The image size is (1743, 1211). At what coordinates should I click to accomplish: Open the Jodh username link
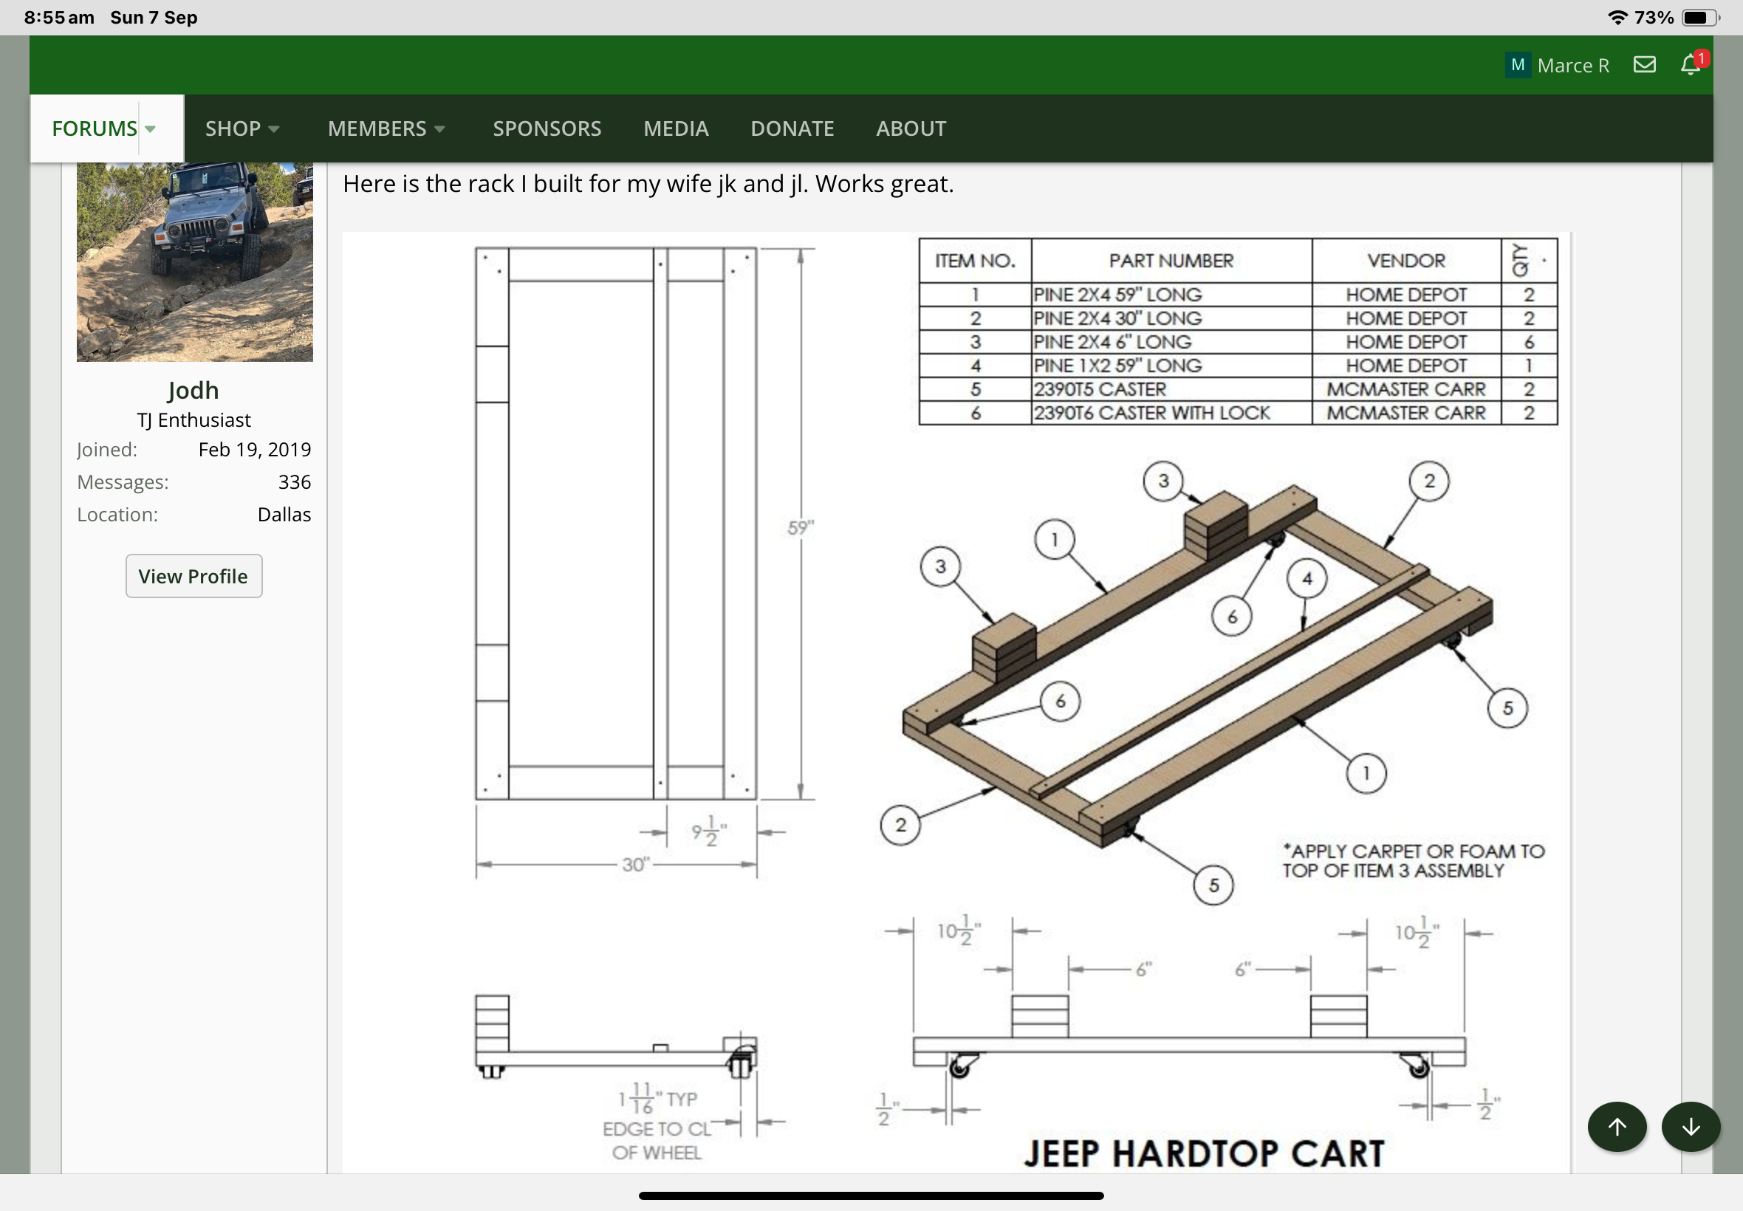pyautogui.click(x=194, y=390)
